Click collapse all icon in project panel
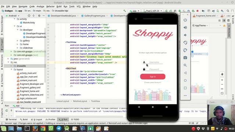The height and width of the screenshot is (132, 235). tap(33, 15)
